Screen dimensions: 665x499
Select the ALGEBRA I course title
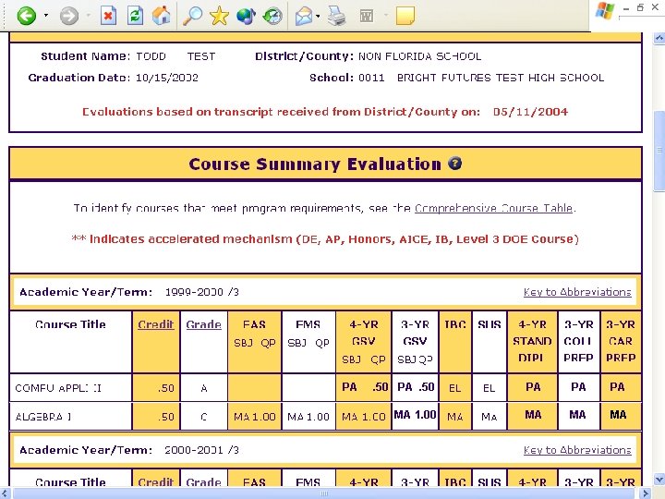coord(43,417)
